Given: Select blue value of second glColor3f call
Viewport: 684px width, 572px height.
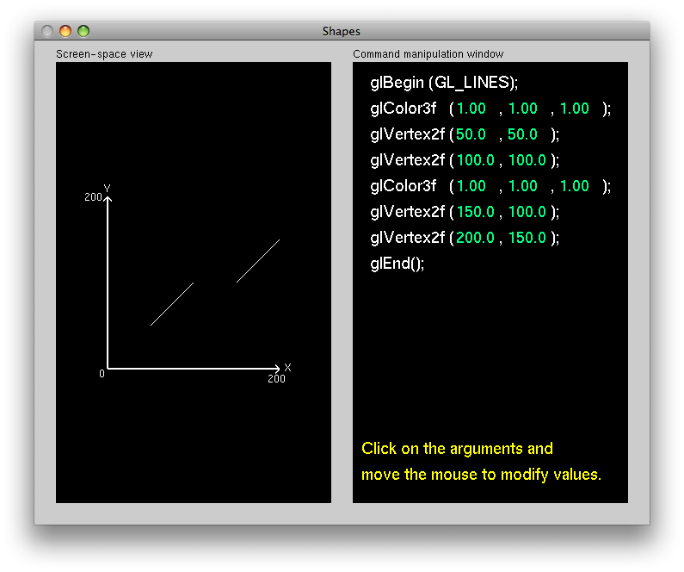Looking at the screenshot, I should point(574,186).
